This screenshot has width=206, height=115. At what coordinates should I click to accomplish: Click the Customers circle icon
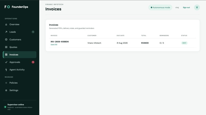[6, 39]
